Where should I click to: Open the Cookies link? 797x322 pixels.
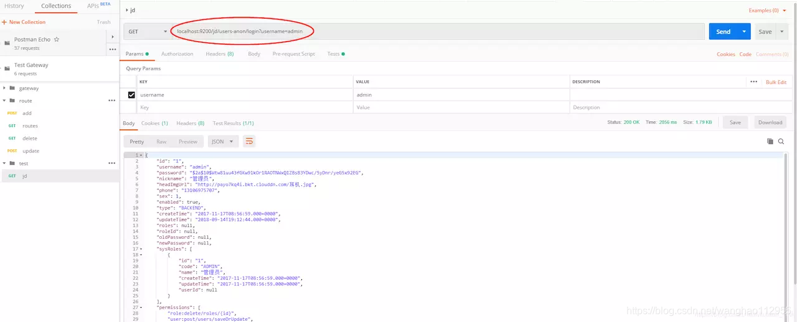click(x=726, y=54)
